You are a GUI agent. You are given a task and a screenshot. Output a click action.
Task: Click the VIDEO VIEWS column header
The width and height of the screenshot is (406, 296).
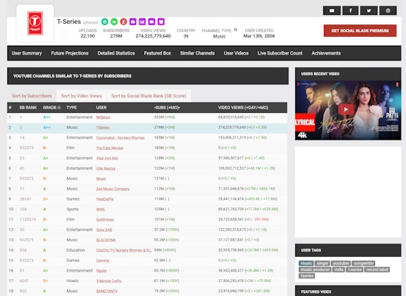pyautogui.click(x=243, y=108)
